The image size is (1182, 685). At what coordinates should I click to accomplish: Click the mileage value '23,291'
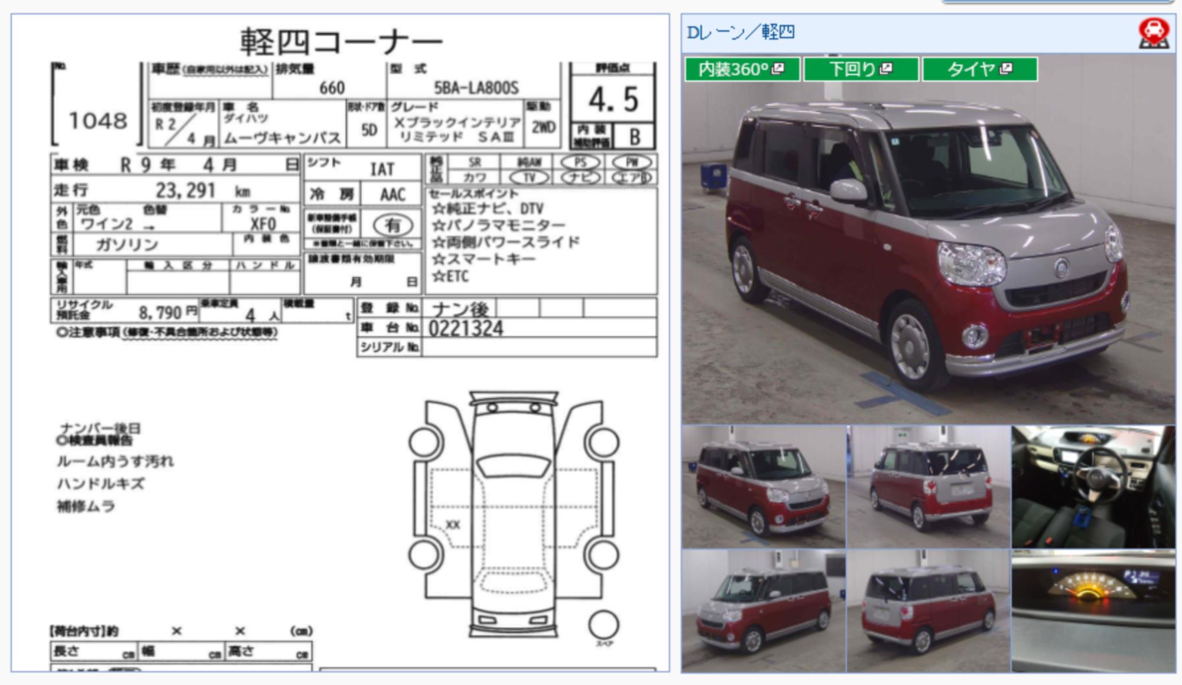pos(185,190)
